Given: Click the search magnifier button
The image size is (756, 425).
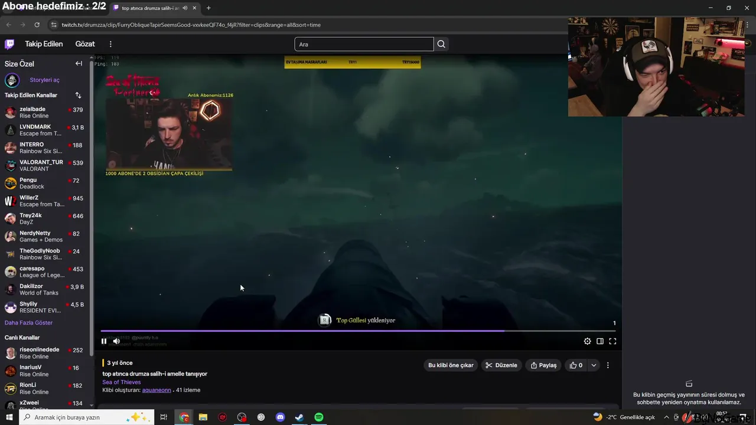Looking at the screenshot, I should tap(441, 44).
